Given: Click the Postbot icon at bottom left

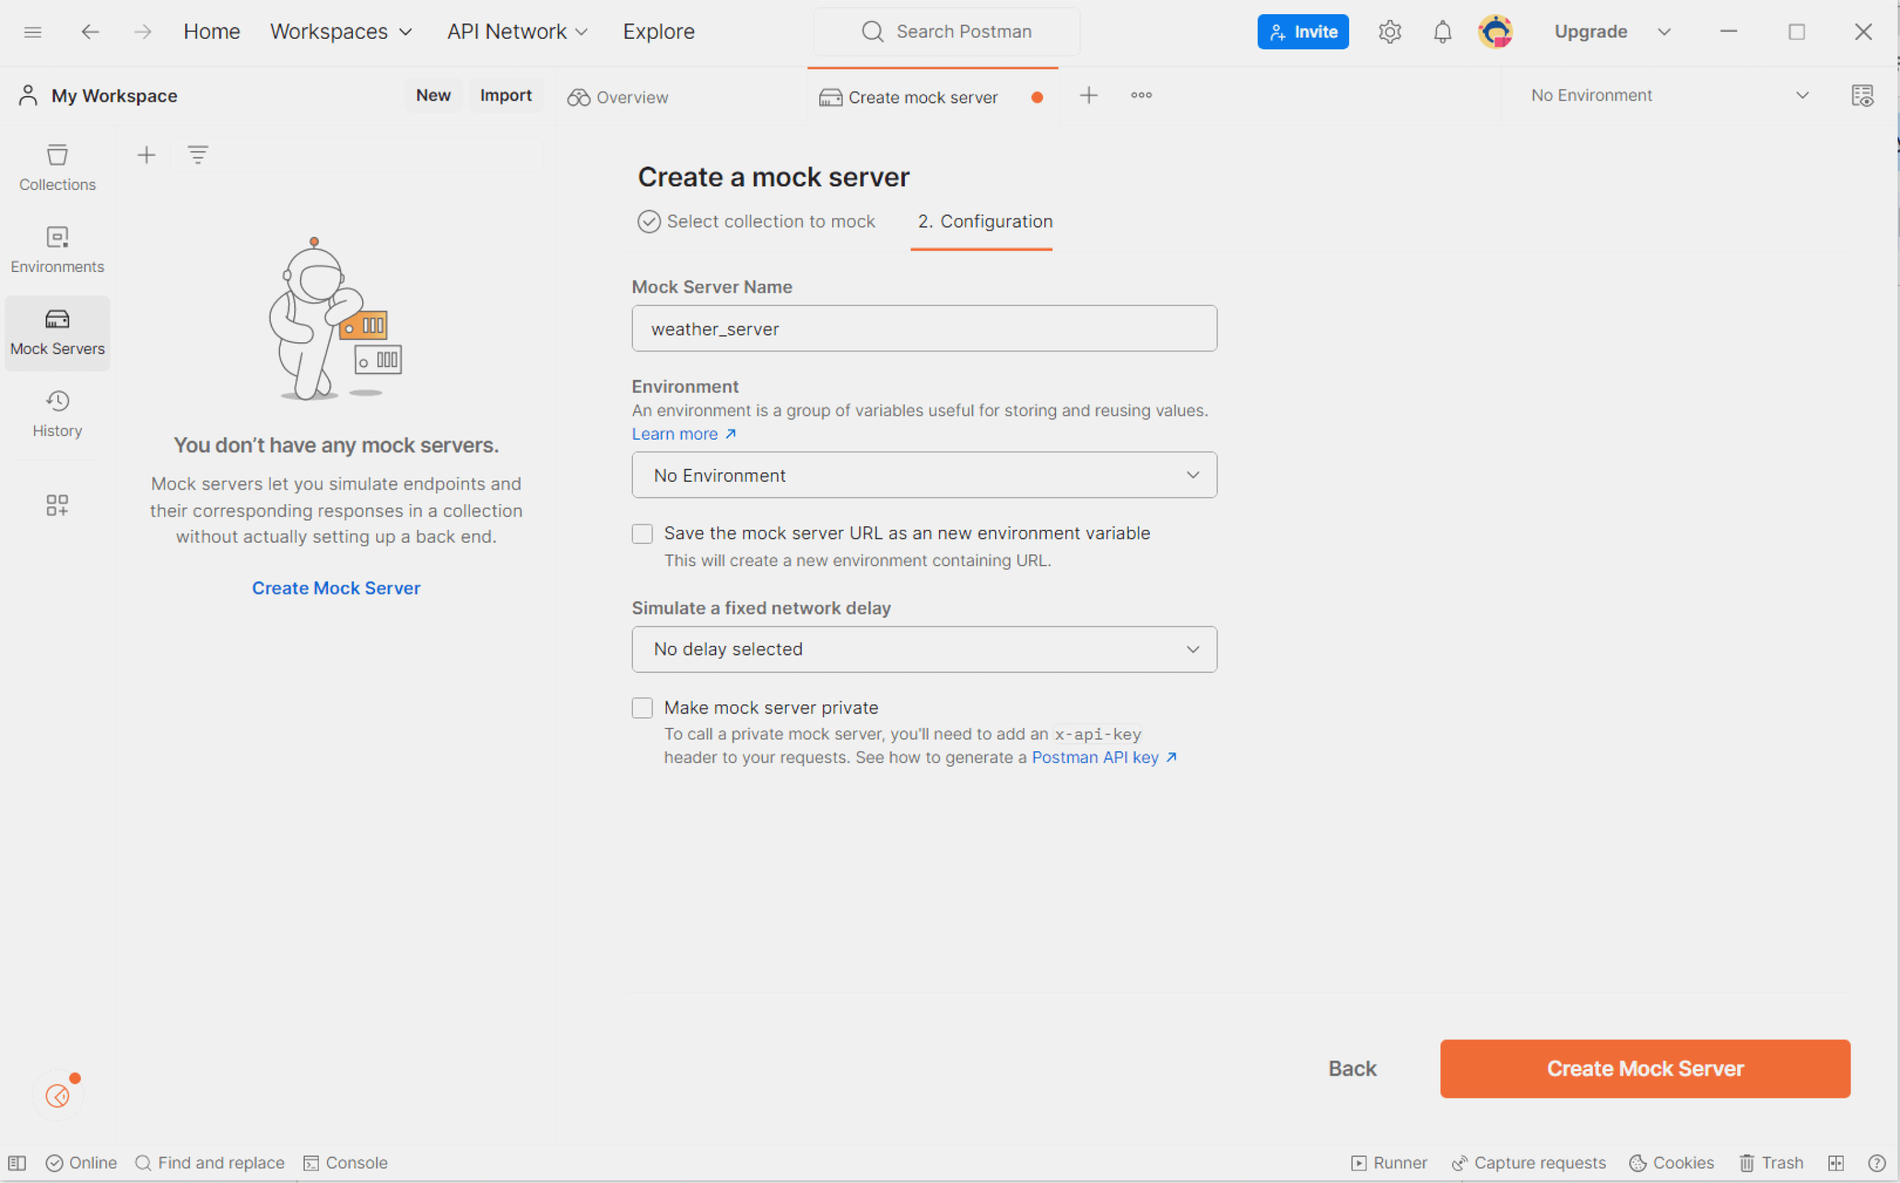Looking at the screenshot, I should click(58, 1095).
